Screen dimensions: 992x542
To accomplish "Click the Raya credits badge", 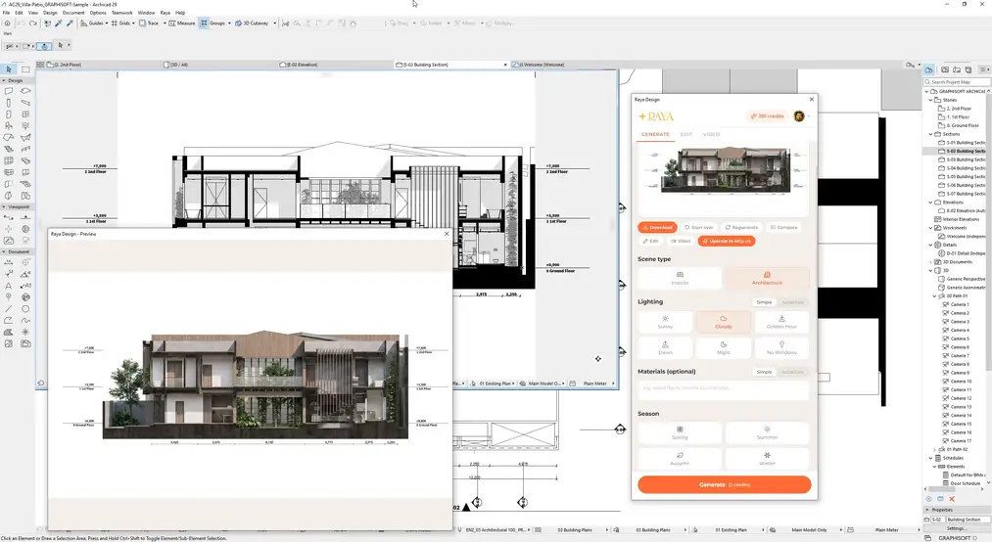I will [768, 116].
